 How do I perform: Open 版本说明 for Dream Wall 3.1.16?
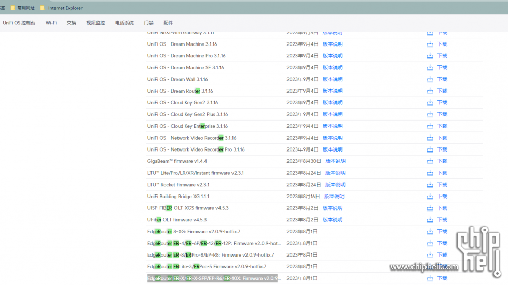coord(333,79)
